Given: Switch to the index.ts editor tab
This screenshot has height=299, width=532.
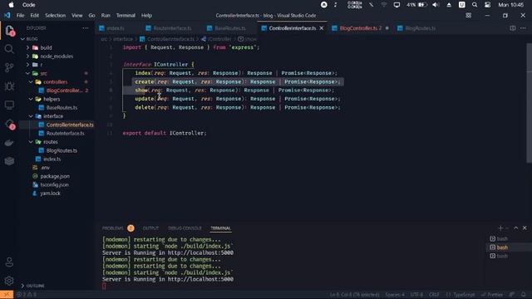Looking at the screenshot, I should [116, 28].
